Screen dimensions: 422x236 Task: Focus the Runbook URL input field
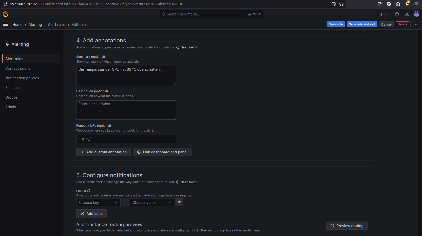click(x=126, y=139)
